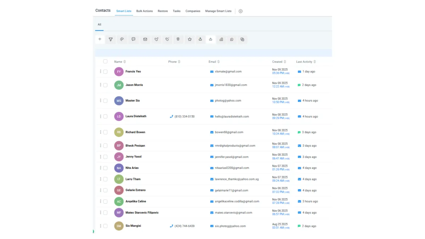The image size is (425, 239).
Task: Select the Jenny Yasol checkbox
Action: pos(105,157)
